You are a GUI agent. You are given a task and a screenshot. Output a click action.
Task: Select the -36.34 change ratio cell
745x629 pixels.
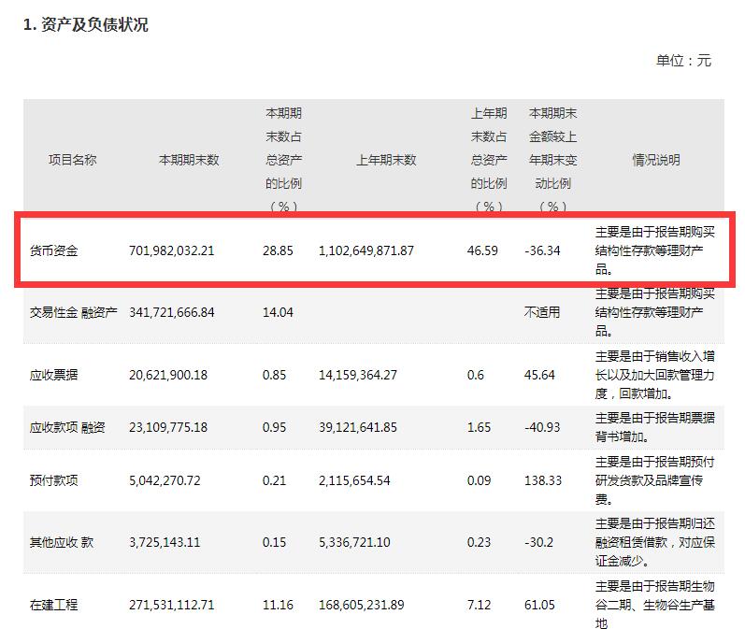pyautogui.click(x=543, y=250)
